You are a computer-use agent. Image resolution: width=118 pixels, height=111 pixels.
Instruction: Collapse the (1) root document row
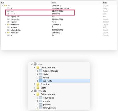(x=3, y=6)
